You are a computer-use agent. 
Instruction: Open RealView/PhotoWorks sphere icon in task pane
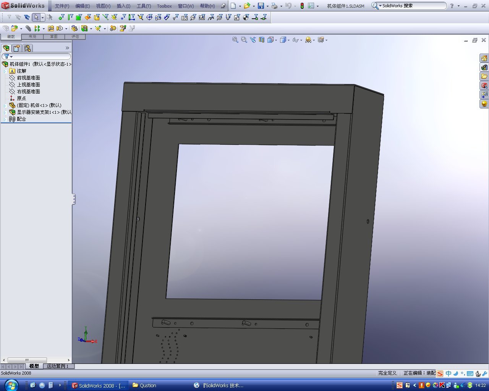tap(484, 104)
